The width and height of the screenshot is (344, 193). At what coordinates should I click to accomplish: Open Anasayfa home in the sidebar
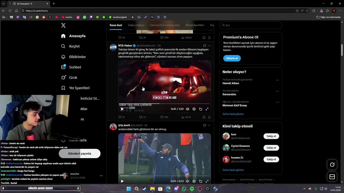tap(73, 36)
